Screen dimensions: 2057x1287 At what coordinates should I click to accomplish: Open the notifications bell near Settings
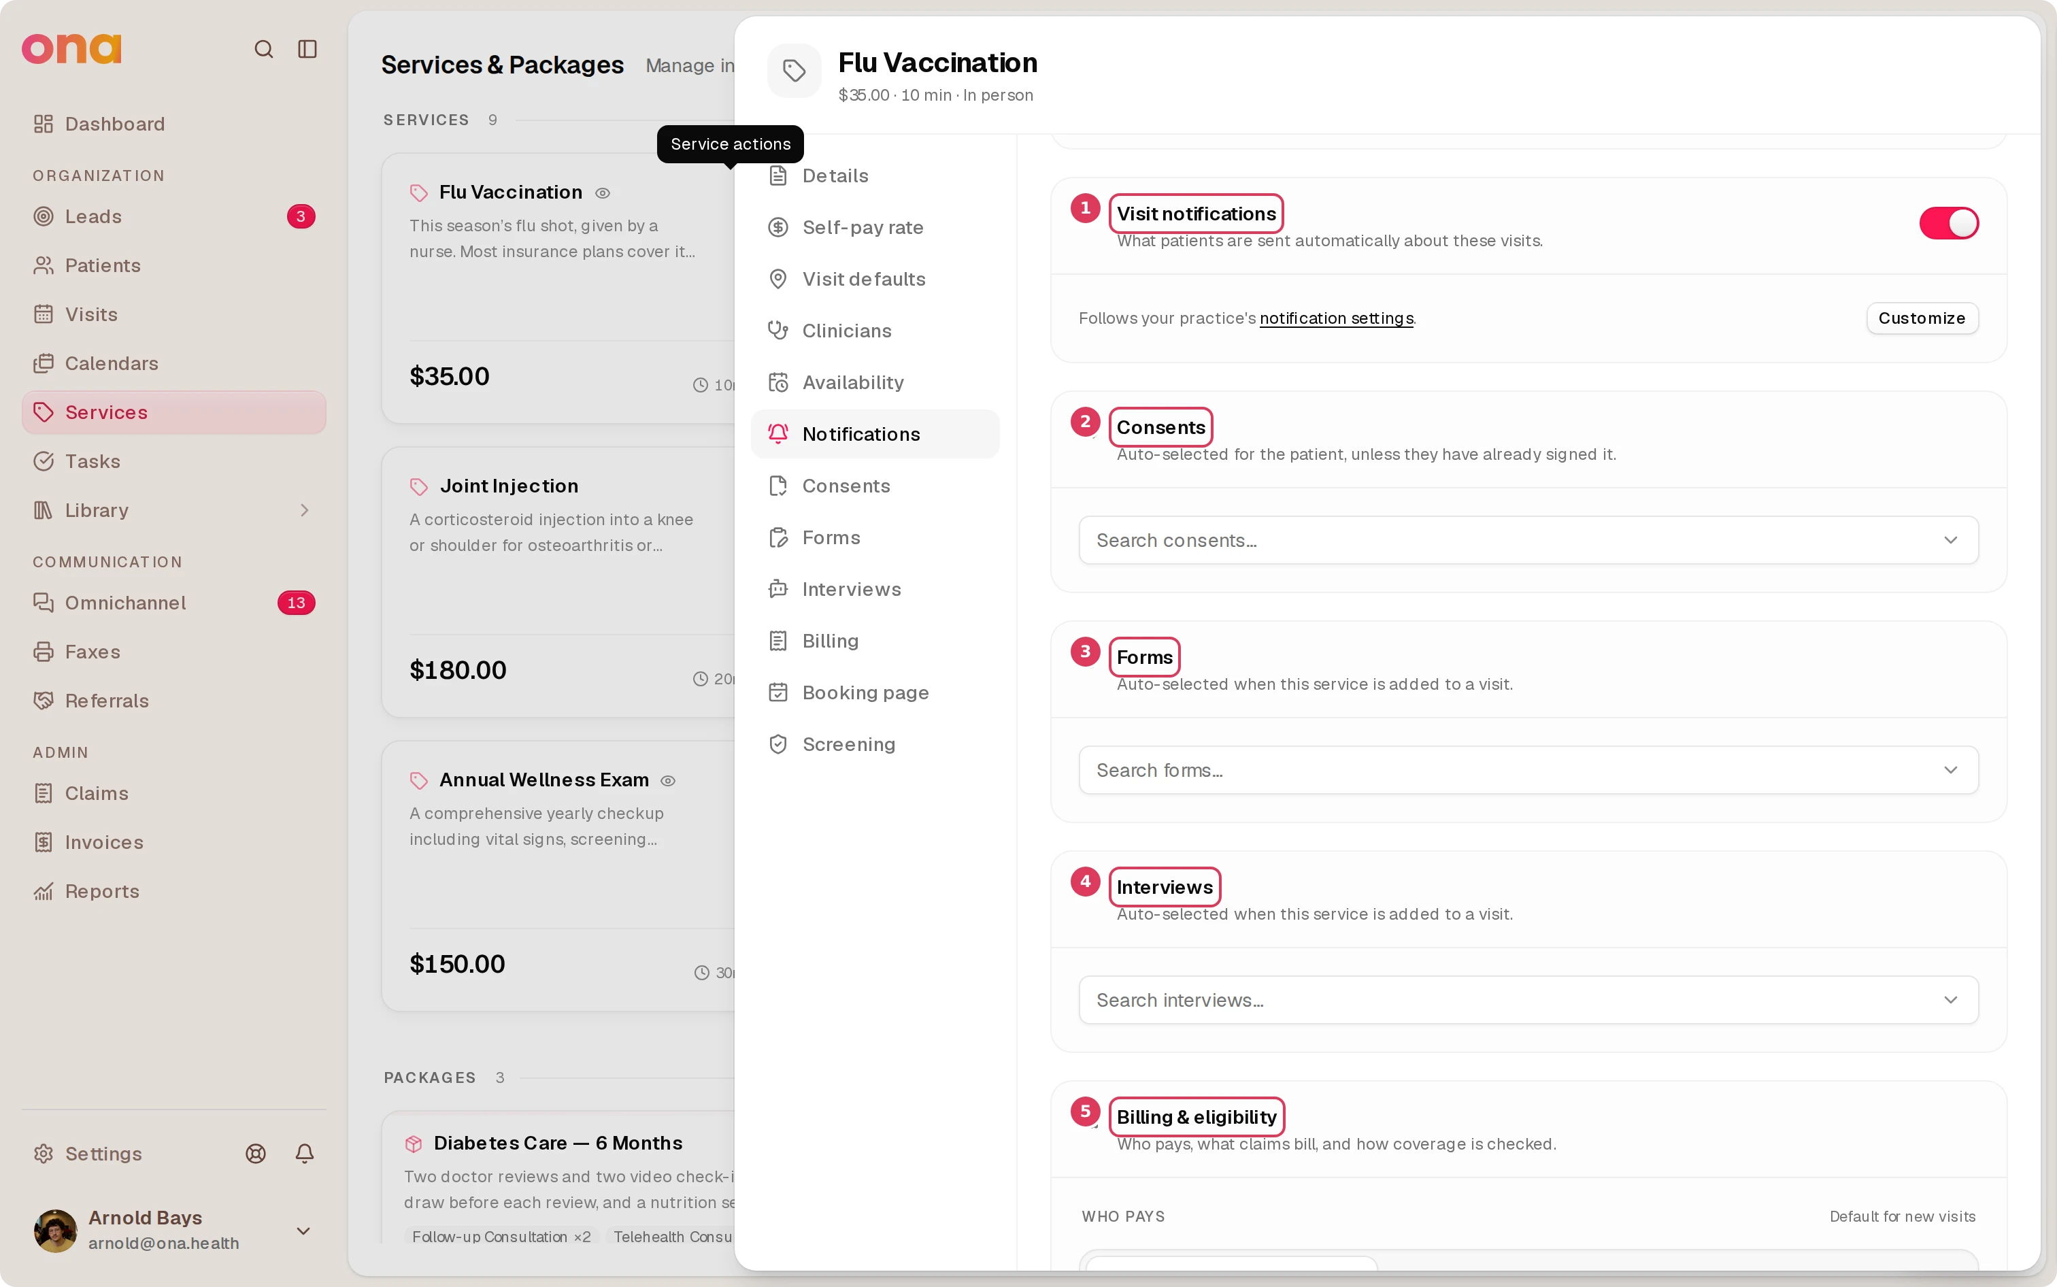304,1154
